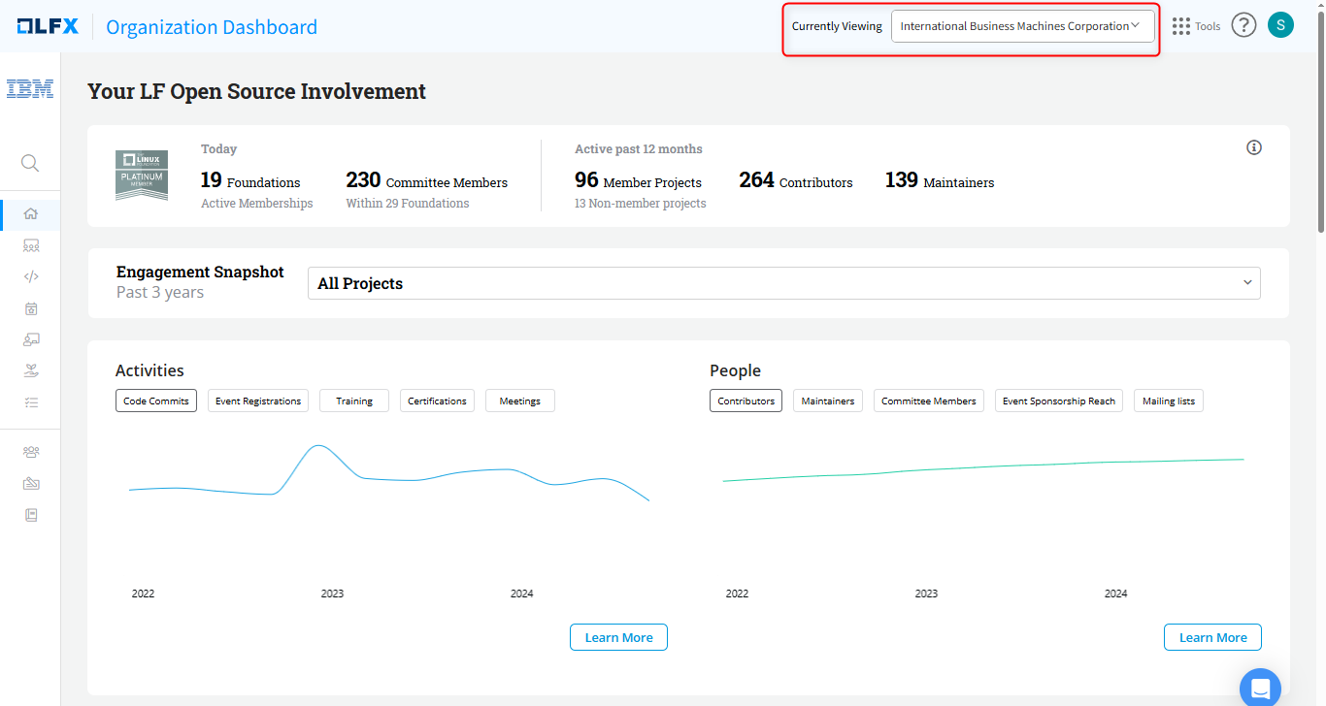Click the hand with plant sidebar icon
The height and width of the screenshot is (706, 1326).
(x=30, y=370)
